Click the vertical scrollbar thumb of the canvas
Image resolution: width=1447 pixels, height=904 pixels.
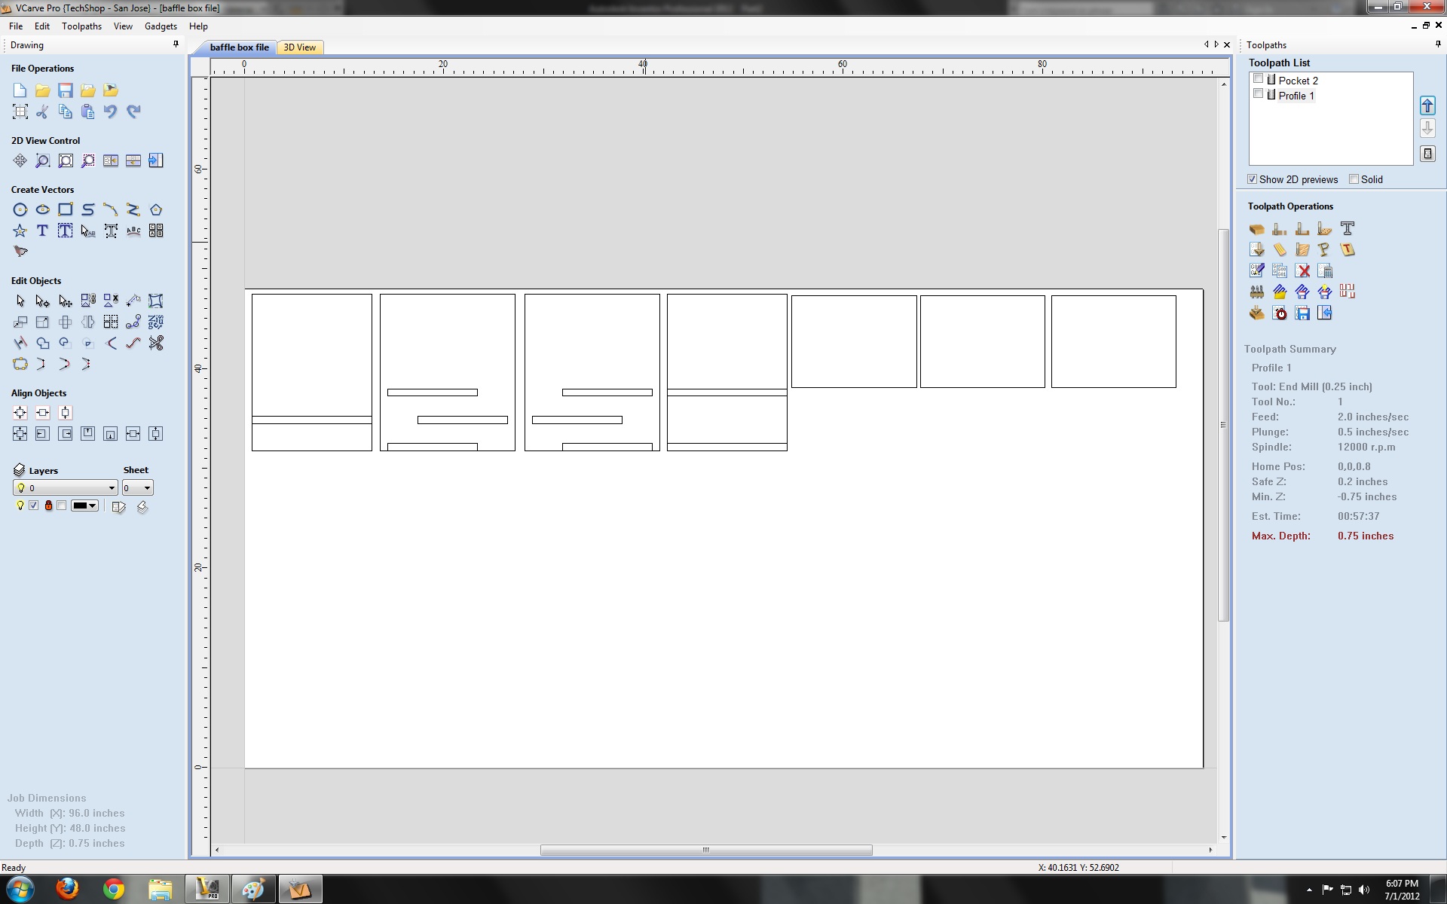(1223, 425)
